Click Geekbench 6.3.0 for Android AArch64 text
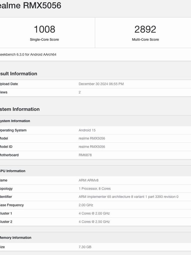The image size is (191, 255). coord(28,54)
